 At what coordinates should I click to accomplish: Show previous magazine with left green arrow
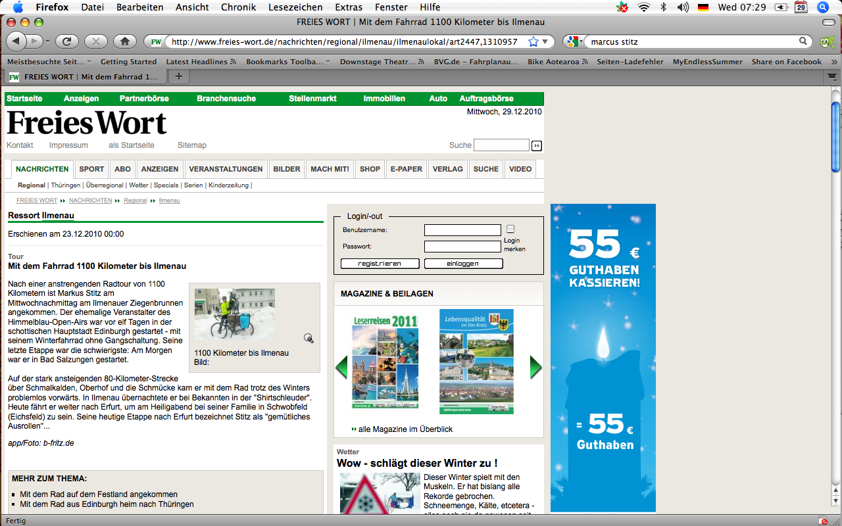click(341, 367)
